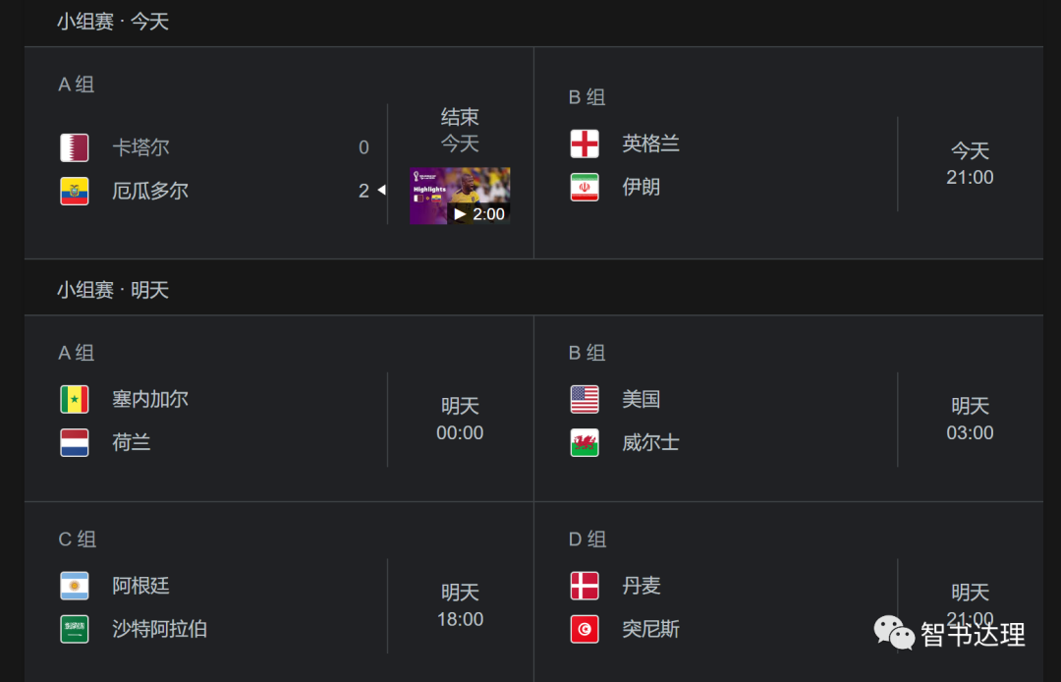Click the Iran flag icon
The height and width of the screenshot is (682, 1061).
point(585,187)
